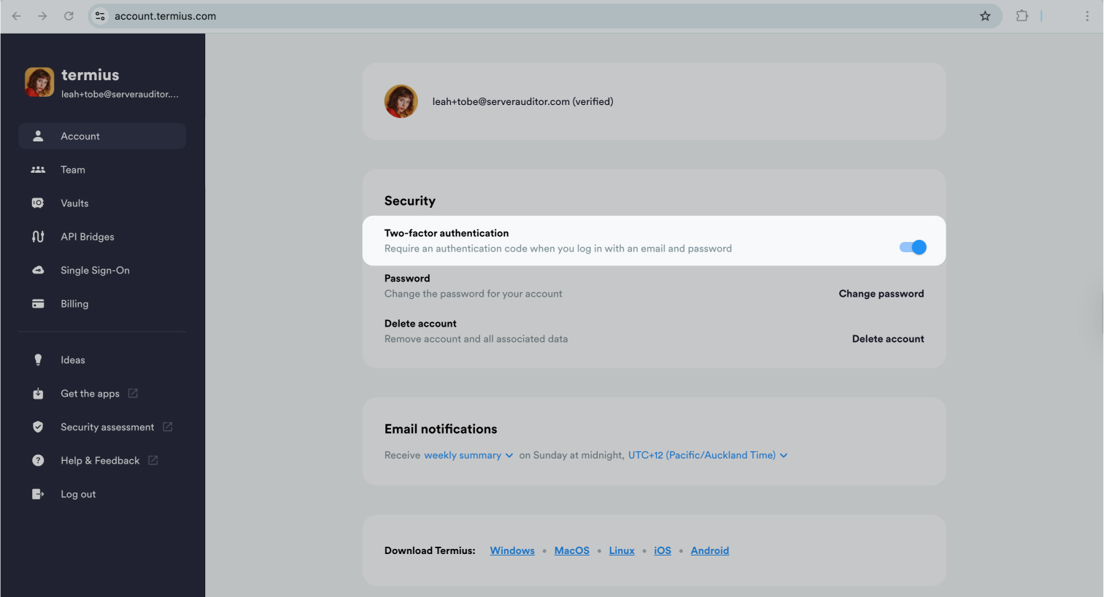Viewport: 1104px width, 597px height.
Task: Open the MacOS download link
Action: [572, 551]
